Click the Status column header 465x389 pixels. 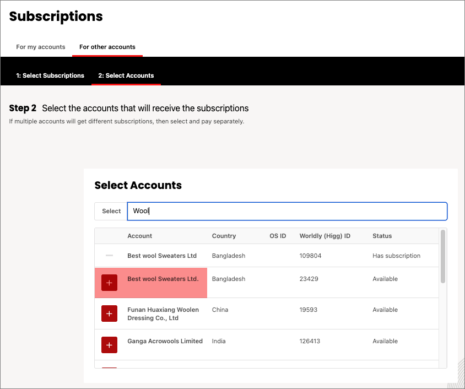382,236
